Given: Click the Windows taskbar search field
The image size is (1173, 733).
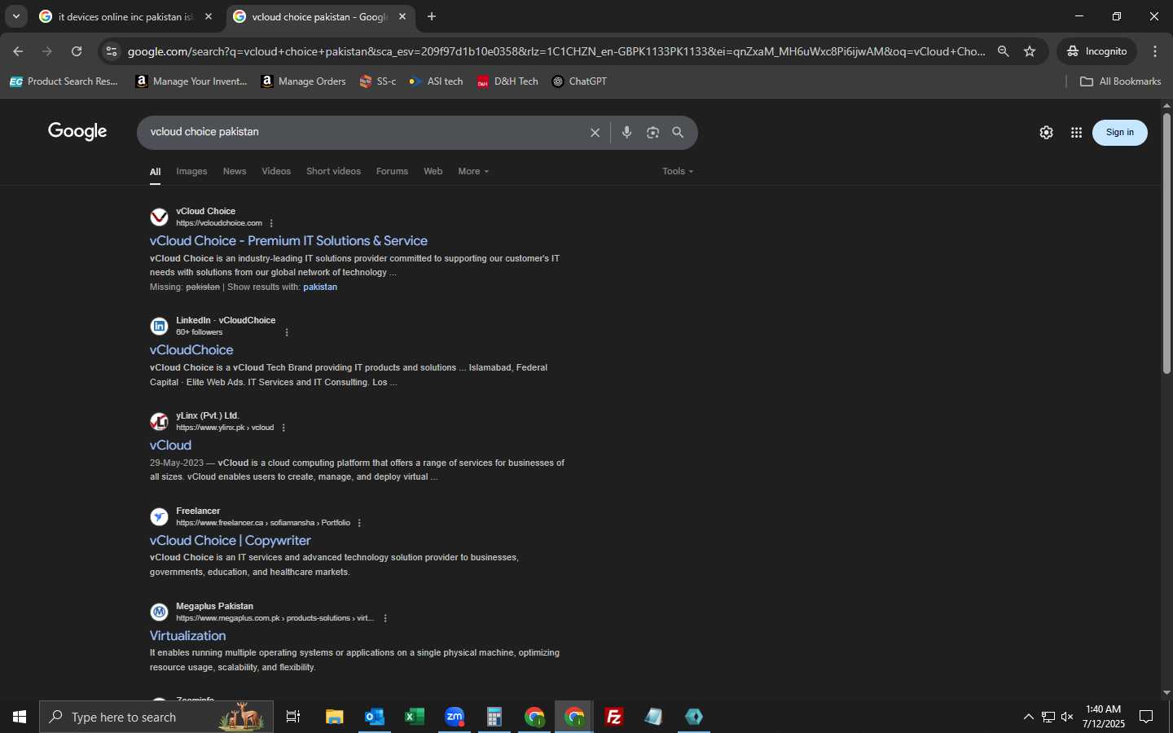Looking at the screenshot, I should coord(156,717).
